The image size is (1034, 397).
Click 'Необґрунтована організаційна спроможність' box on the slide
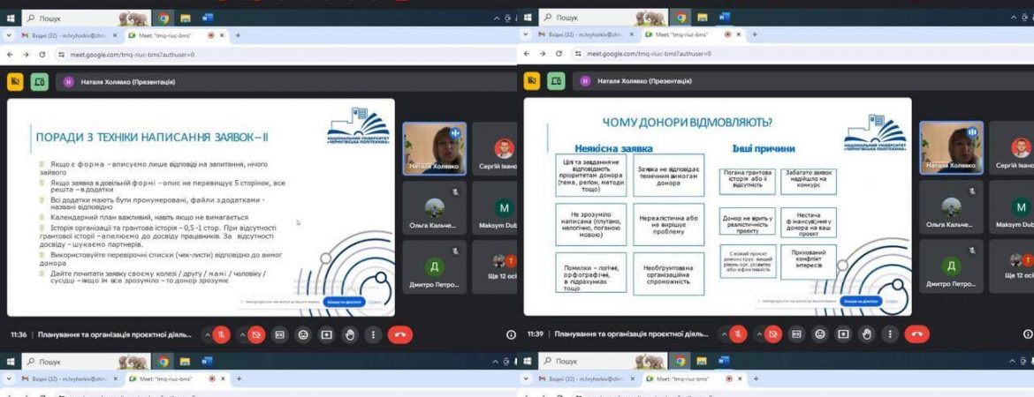(669, 273)
